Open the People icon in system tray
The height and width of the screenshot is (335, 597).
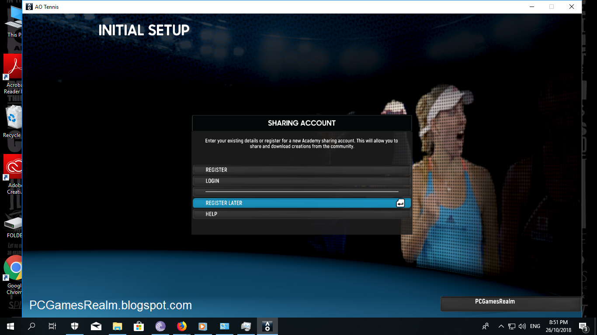486,326
